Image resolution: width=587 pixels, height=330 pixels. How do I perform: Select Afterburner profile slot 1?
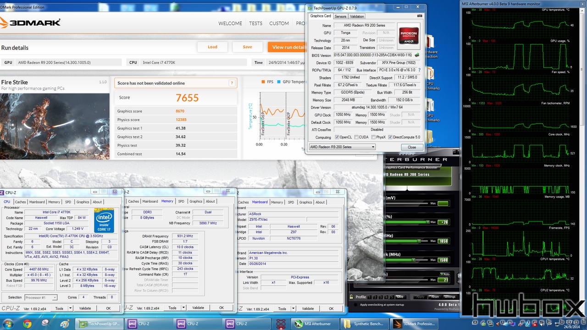tap(370, 297)
